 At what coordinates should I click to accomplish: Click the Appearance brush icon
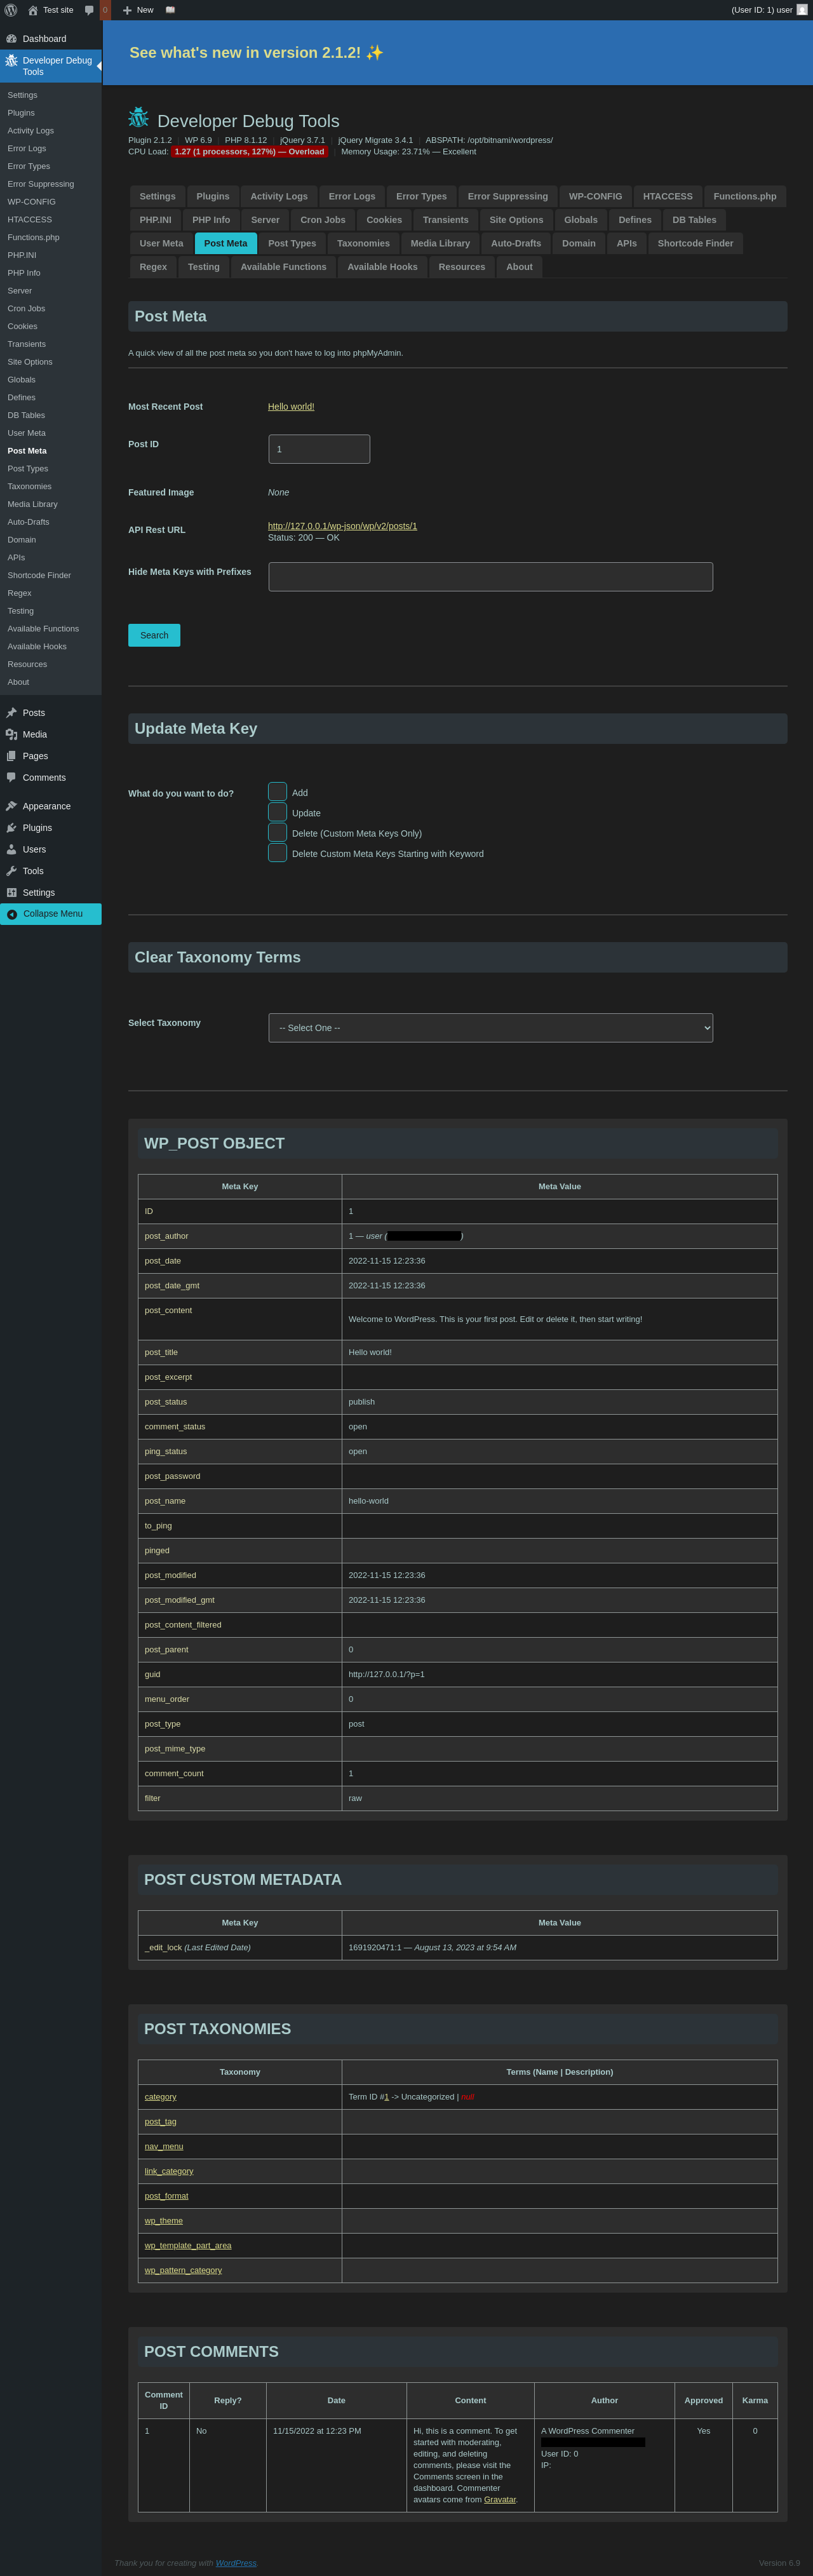click(x=12, y=806)
